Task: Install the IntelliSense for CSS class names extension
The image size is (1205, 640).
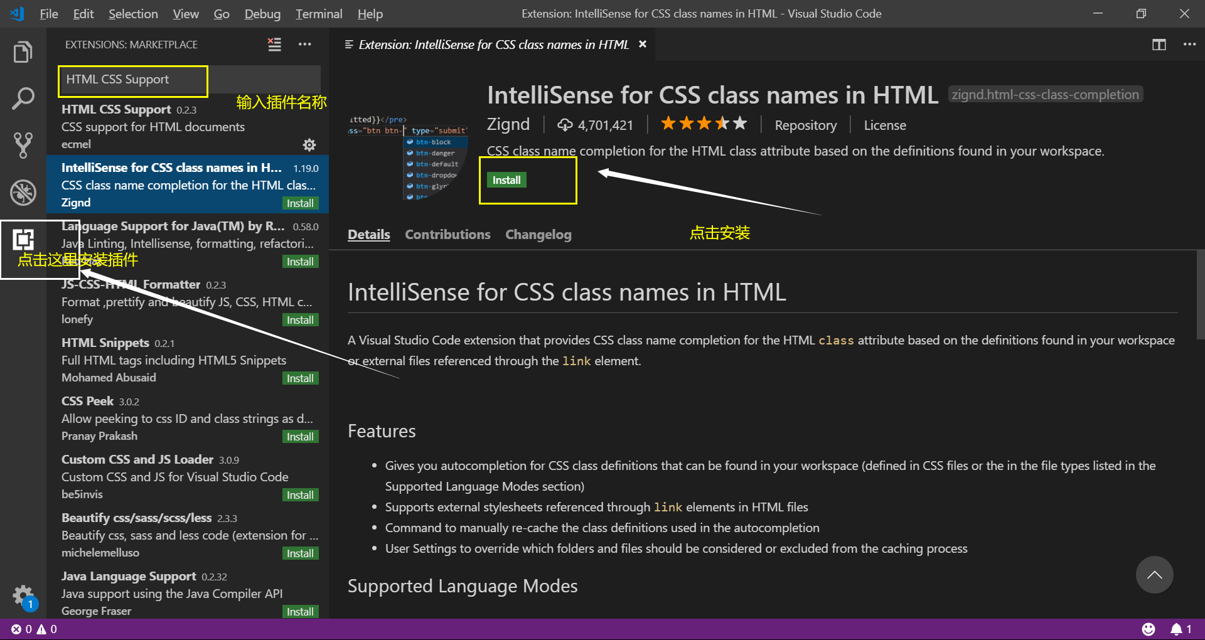Action: tap(506, 179)
